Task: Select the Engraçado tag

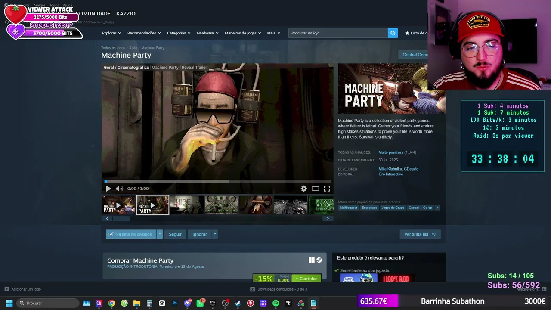Action: tap(369, 208)
